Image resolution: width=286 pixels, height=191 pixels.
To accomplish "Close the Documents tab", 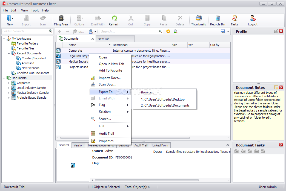I will click(x=93, y=39).
